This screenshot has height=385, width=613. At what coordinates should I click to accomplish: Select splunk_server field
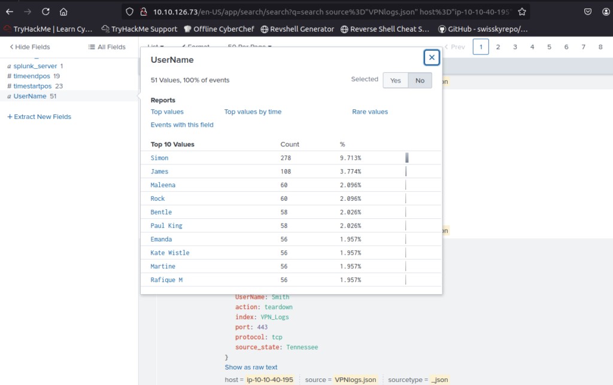click(35, 66)
